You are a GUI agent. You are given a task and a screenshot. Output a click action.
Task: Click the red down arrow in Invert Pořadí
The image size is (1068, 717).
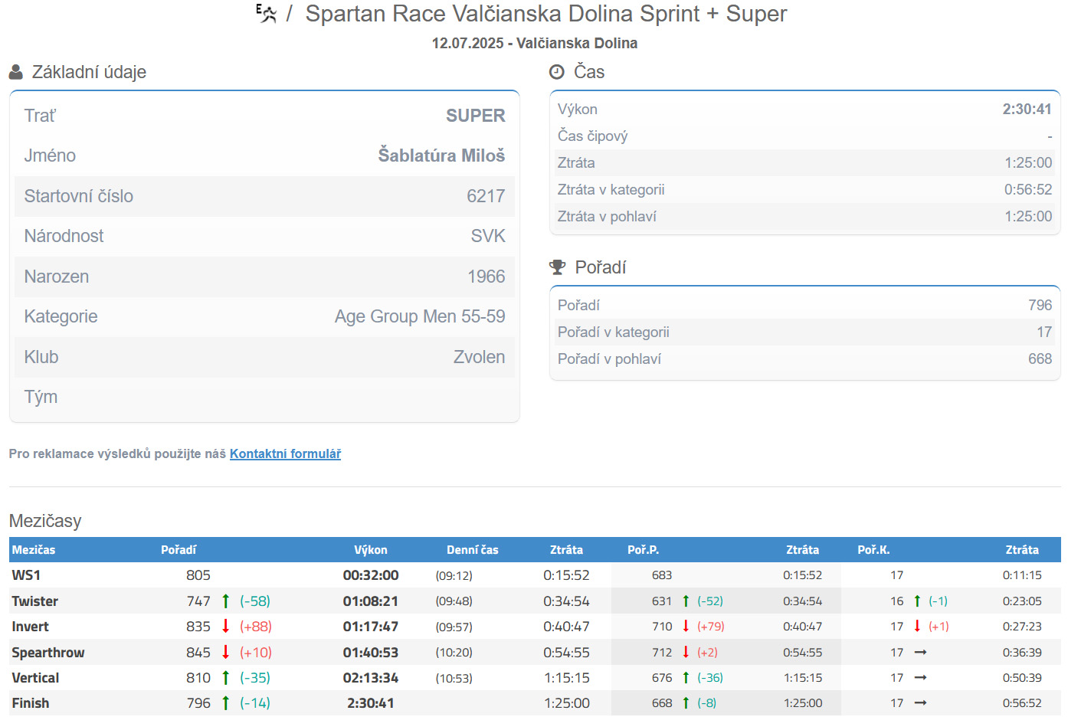pyautogui.click(x=226, y=627)
